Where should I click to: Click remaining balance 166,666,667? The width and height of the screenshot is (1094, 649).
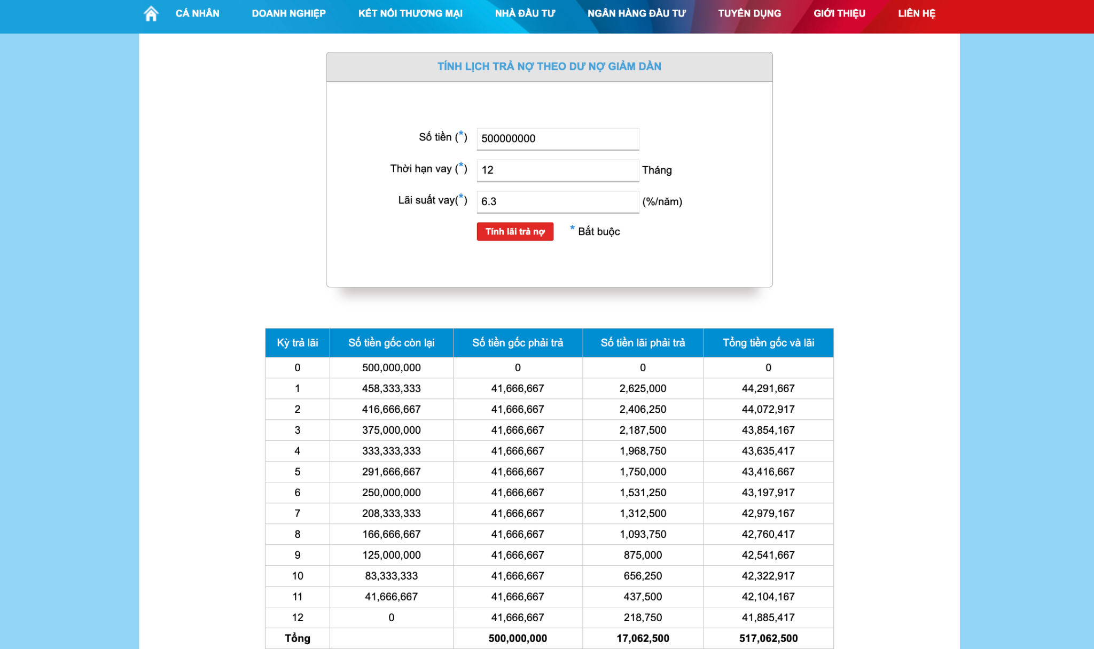pos(392,534)
